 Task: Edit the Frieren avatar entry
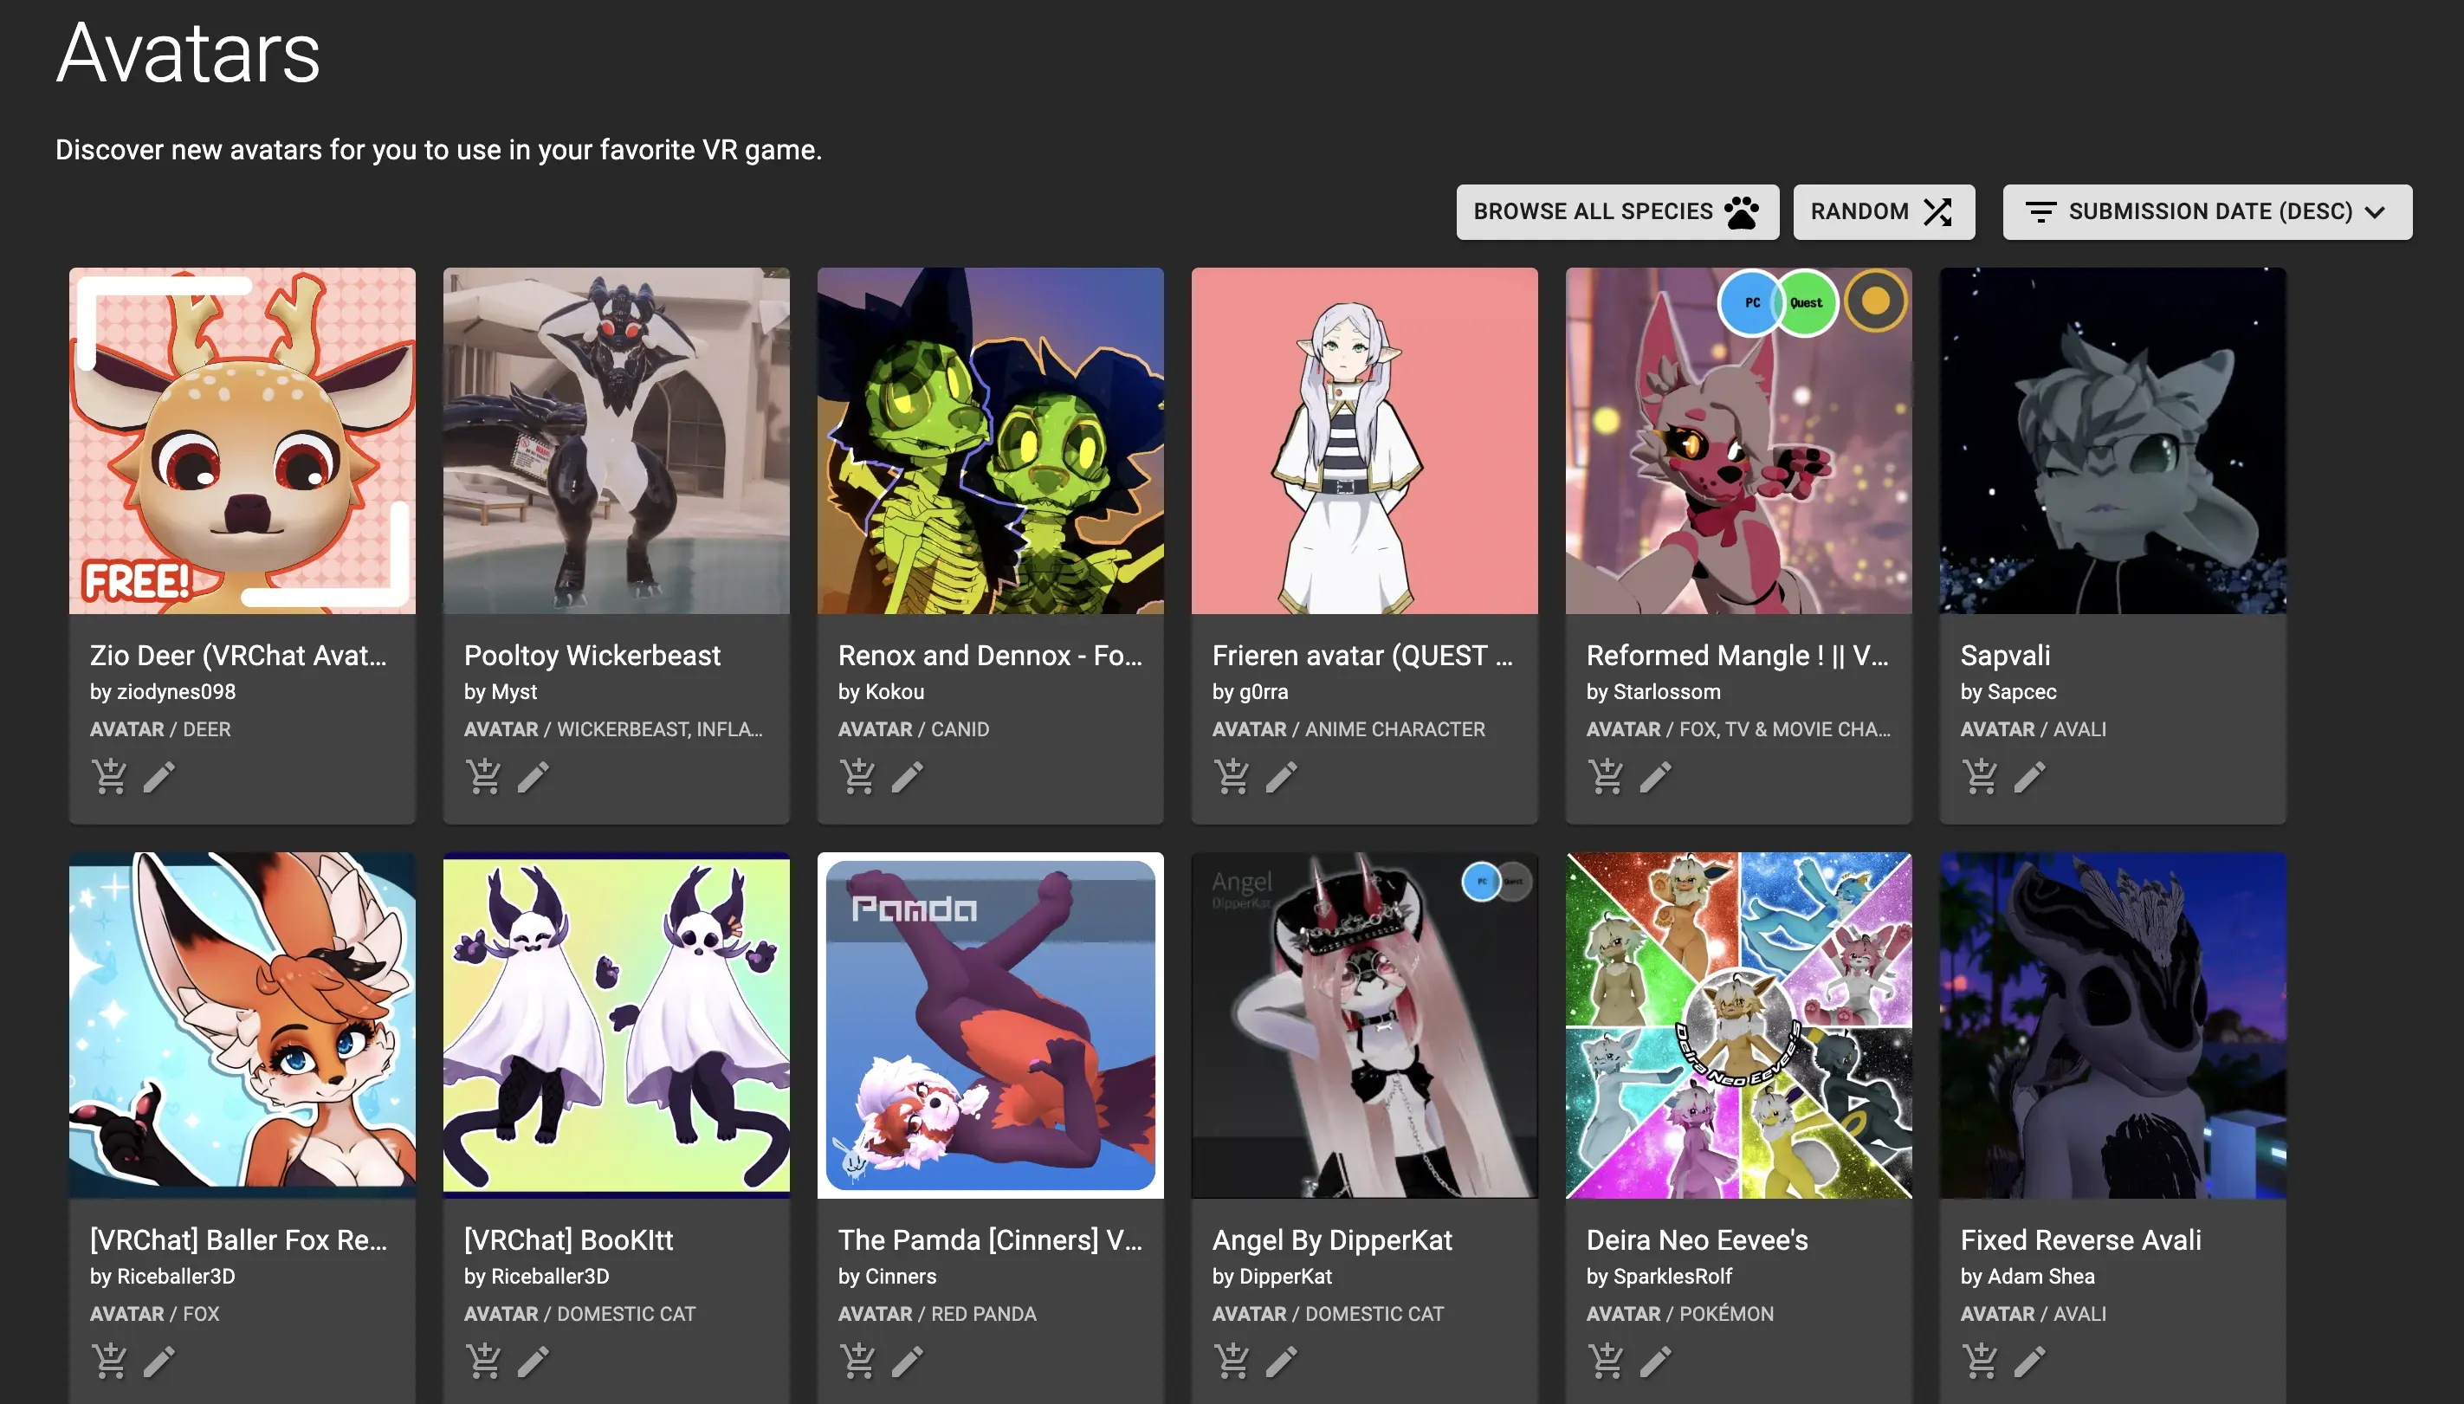(x=1281, y=776)
